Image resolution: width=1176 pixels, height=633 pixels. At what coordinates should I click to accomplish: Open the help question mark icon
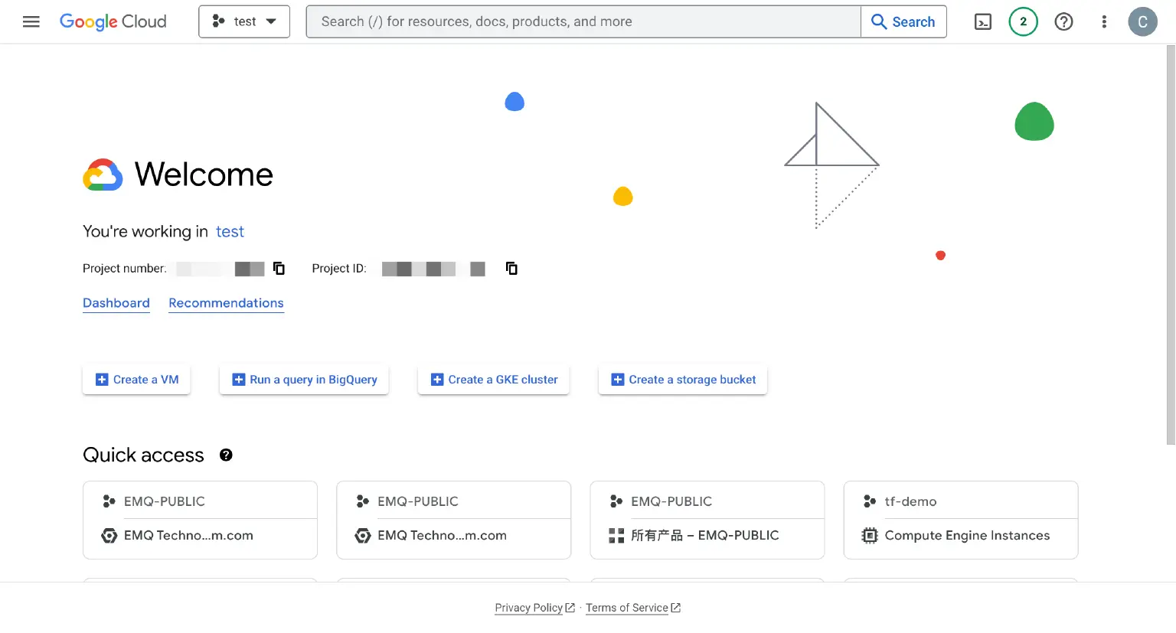pos(1063,21)
